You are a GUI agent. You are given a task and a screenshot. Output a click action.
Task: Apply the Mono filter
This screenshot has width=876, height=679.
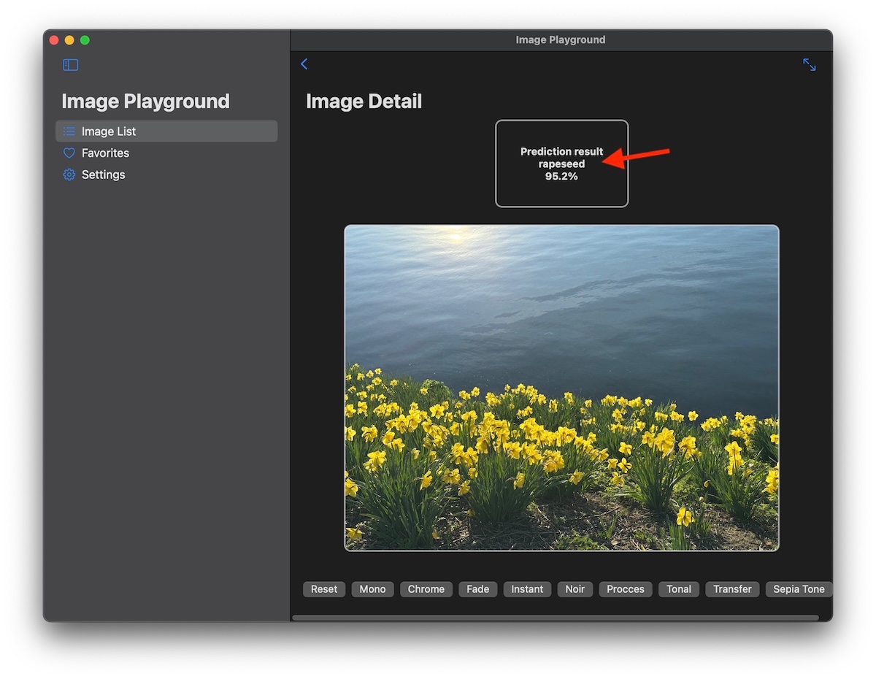click(x=372, y=589)
